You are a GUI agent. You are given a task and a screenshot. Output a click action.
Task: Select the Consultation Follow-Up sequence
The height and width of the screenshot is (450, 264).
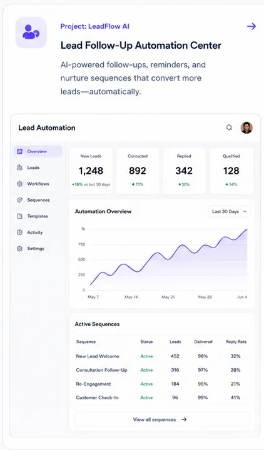tap(101, 370)
